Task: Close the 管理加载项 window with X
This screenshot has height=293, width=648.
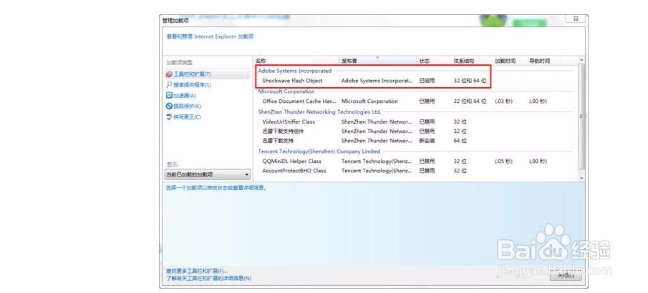Action: (x=575, y=19)
